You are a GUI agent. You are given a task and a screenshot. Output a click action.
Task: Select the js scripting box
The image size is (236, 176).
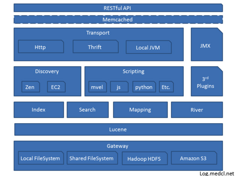[119, 87]
